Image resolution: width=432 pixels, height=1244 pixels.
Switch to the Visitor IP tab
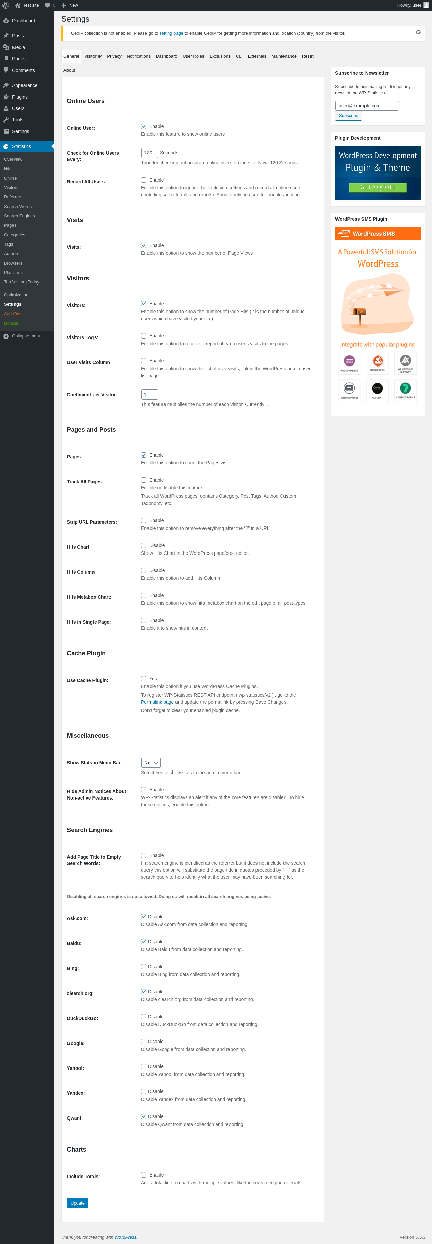tap(93, 56)
